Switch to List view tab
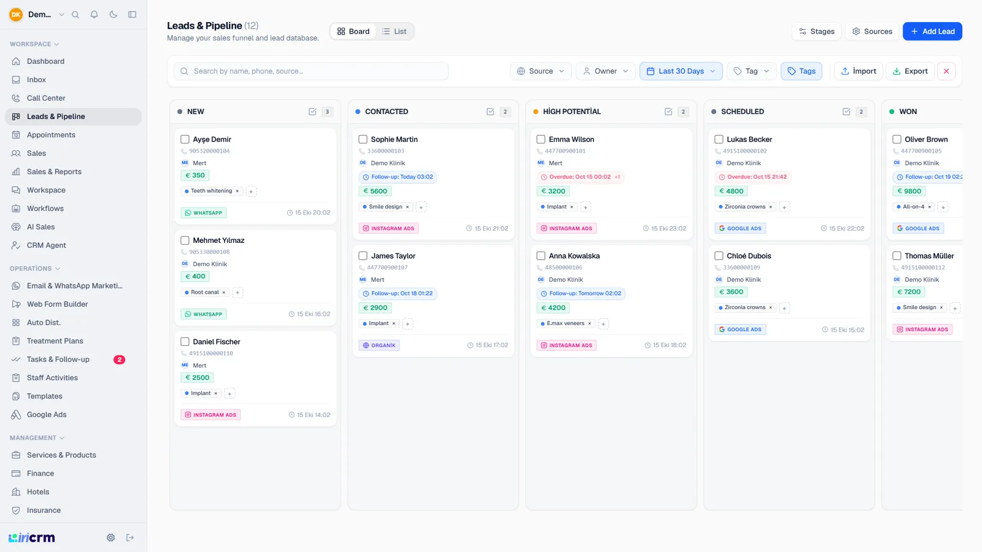The width and height of the screenshot is (982, 552). 394,31
